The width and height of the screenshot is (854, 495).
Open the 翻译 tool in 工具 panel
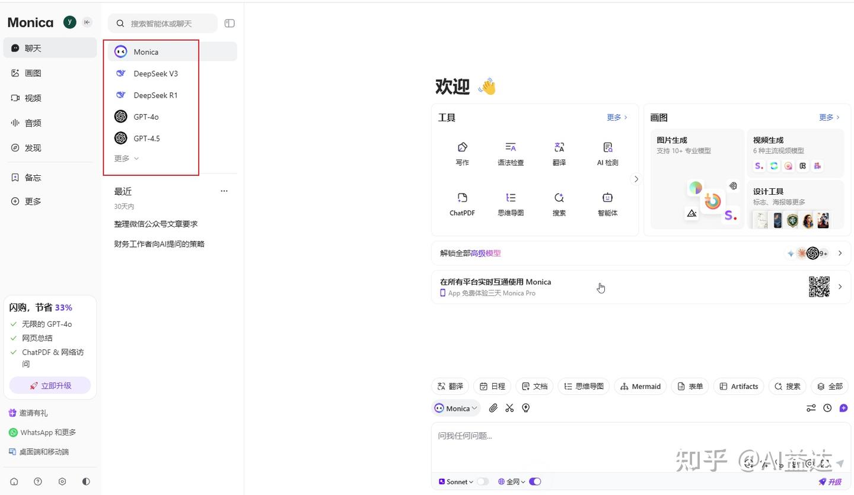(558, 153)
